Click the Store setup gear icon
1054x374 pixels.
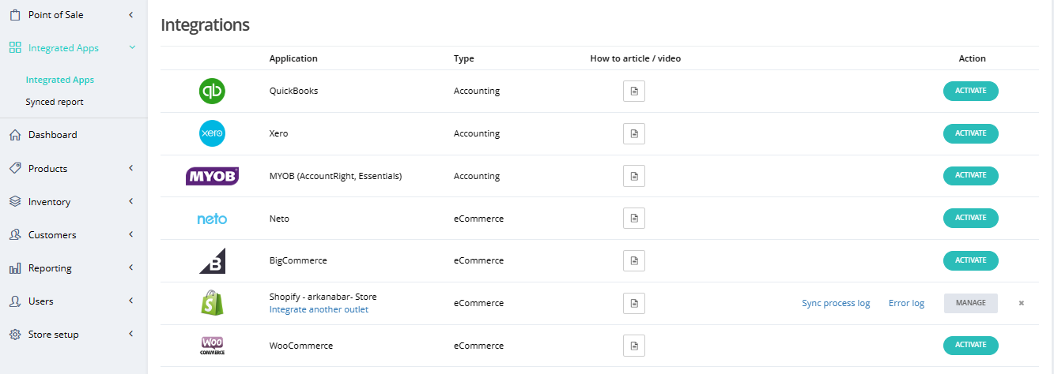15,335
